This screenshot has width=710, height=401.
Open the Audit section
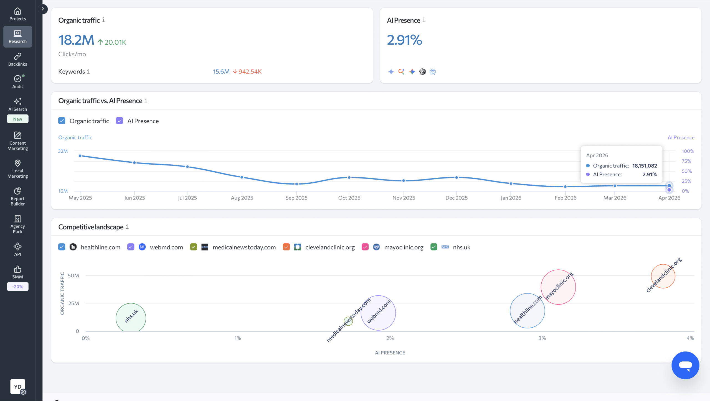[17, 82]
